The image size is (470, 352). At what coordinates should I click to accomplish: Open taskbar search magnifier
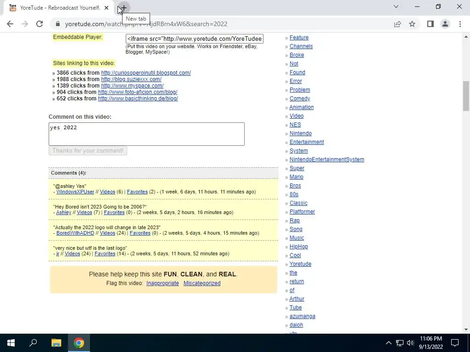tap(33, 343)
